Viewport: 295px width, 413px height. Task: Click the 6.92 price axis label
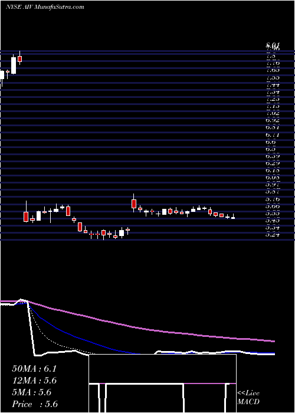point(273,120)
